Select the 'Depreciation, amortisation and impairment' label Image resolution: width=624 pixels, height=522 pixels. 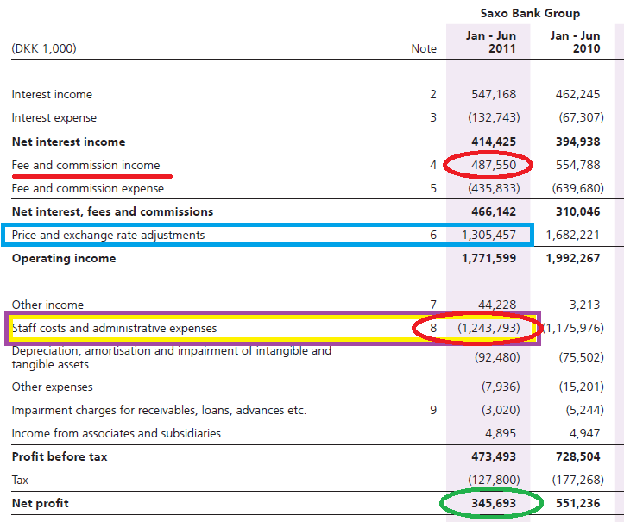[x=172, y=358]
